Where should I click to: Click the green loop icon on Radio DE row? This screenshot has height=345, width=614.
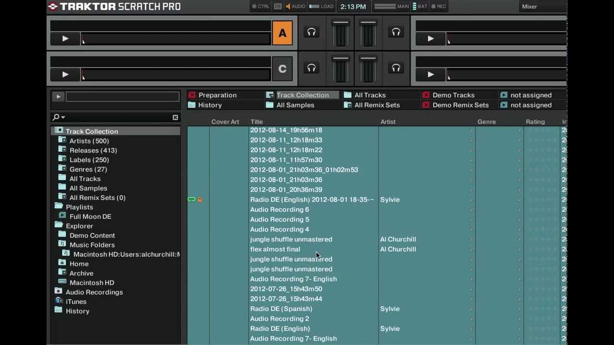click(x=191, y=199)
